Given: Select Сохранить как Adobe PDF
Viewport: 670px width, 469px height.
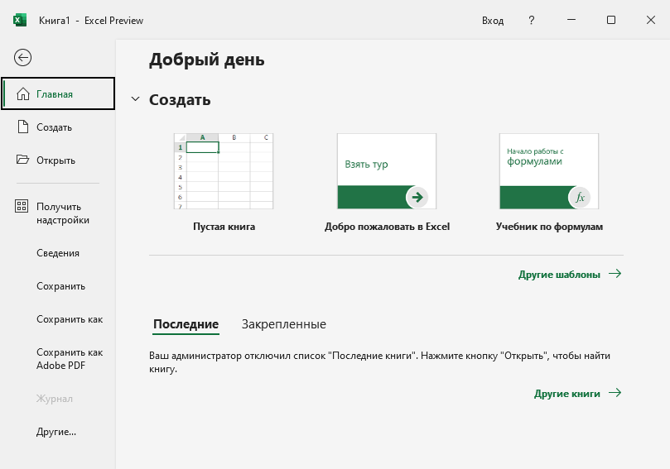Looking at the screenshot, I should 58,359.
